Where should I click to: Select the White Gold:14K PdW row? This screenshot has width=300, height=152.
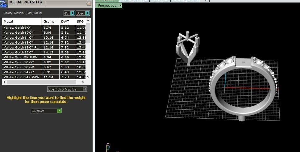click(44, 77)
